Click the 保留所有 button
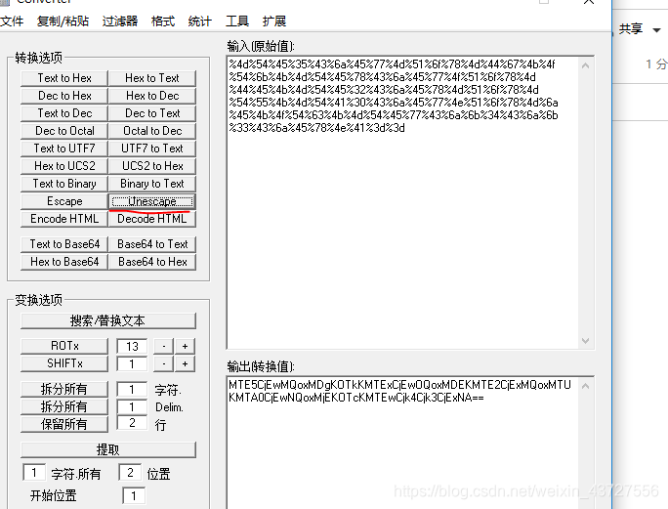Screen dimensions: 668x509 pos(64,424)
